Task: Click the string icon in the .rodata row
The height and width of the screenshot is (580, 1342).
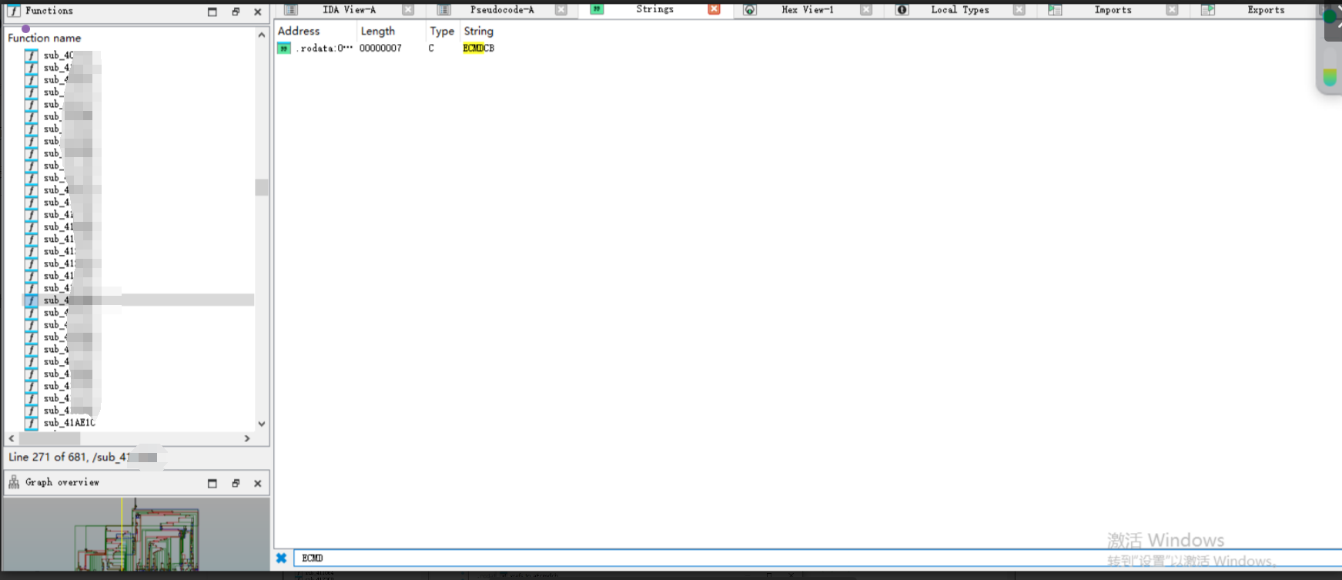Action: [284, 49]
